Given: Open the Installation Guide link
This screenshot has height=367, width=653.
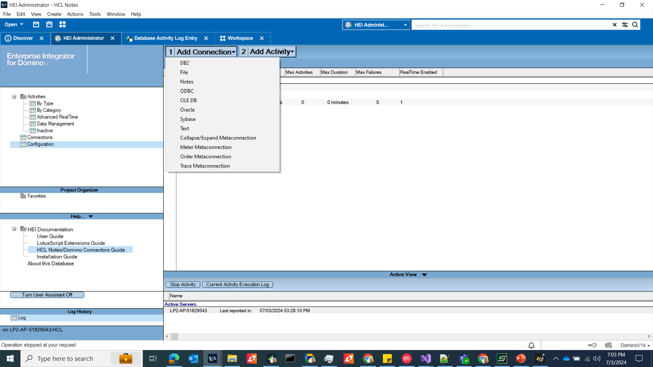Looking at the screenshot, I should 57,257.
